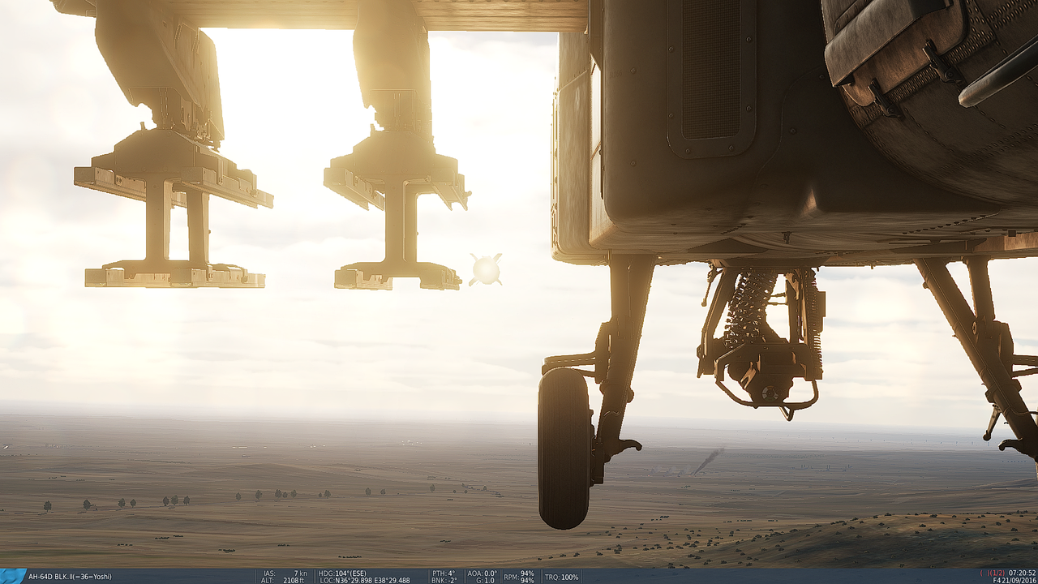This screenshot has width=1038, height=584.
Task: Click the BNK bank angle readout
Action: (x=446, y=578)
